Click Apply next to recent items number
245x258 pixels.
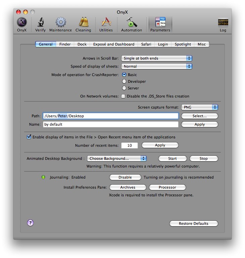160,145
